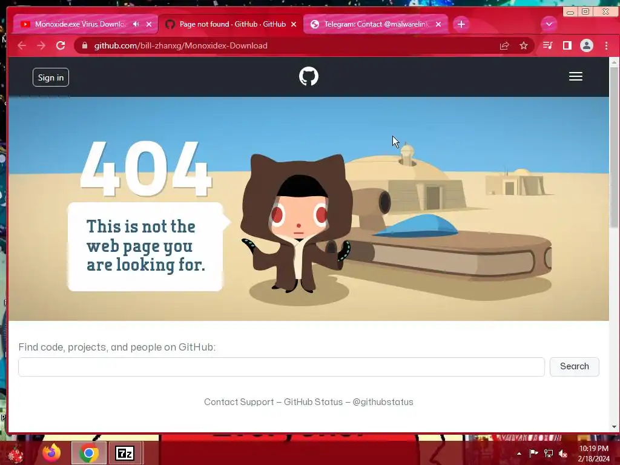Share this page icon in address bar
The image size is (620, 465).
(504, 46)
